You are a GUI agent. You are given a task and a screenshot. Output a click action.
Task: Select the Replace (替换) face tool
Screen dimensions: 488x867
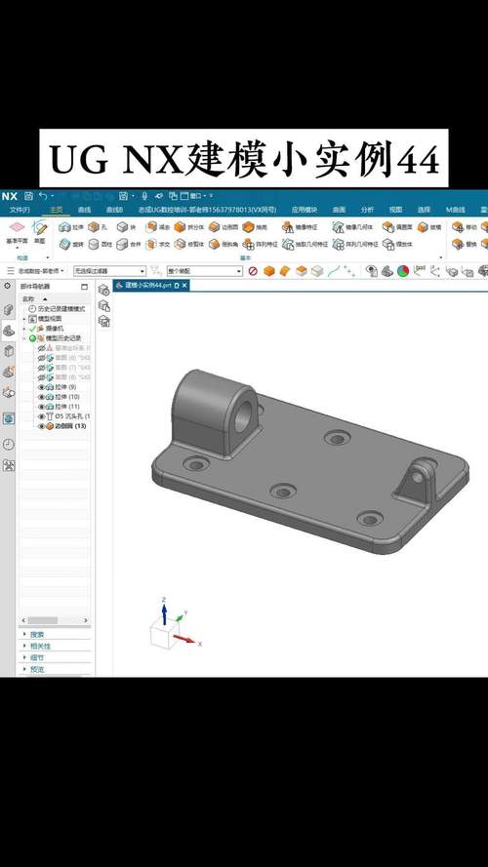(465, 244)
